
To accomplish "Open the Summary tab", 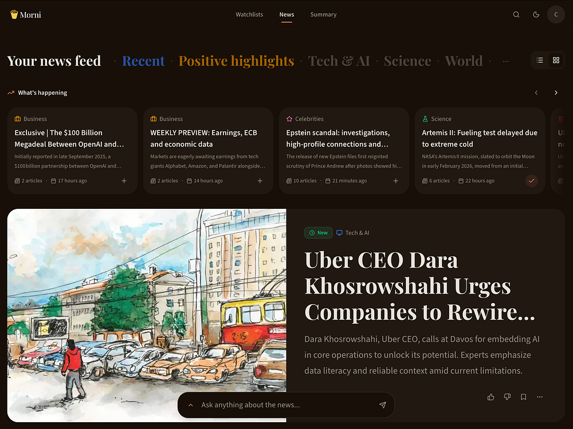I will 323,15.
